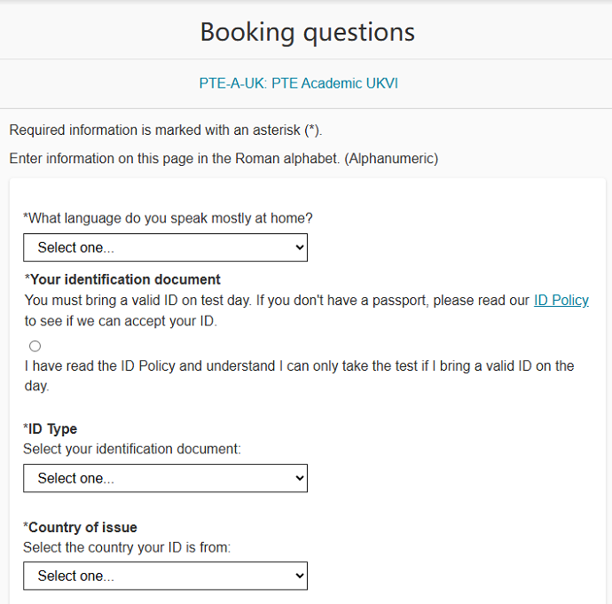Click the bold 'ID Type' label

[52, 429]
